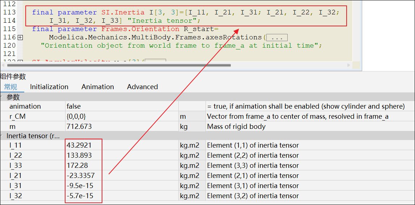Viewport: 415px width, 205px height.
Task: Select the I_33 parameter name
Action: pyautogui.click(x=15, y=166)
